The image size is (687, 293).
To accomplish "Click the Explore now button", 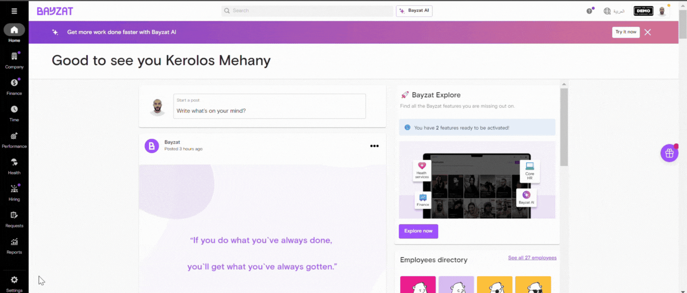I will point(418,231).
